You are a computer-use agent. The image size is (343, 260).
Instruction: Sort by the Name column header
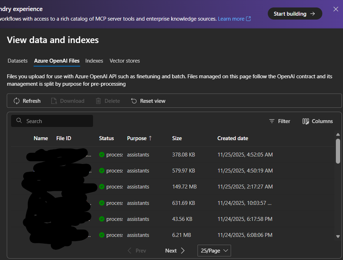pos(41,138)
